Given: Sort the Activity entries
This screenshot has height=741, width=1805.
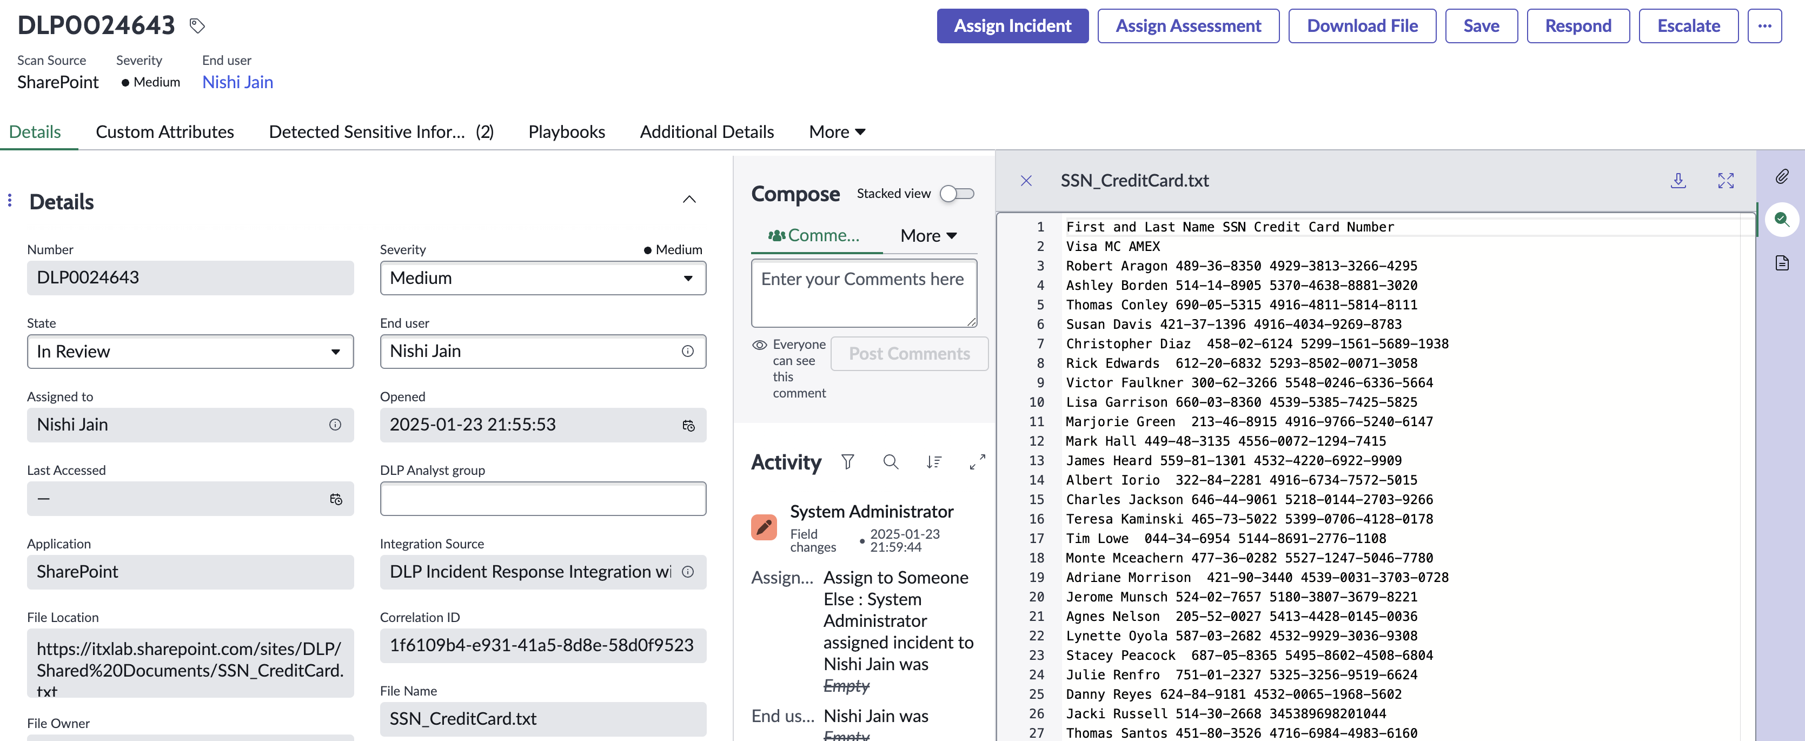Looking at the screenshot, I should [x=934, y=462].
